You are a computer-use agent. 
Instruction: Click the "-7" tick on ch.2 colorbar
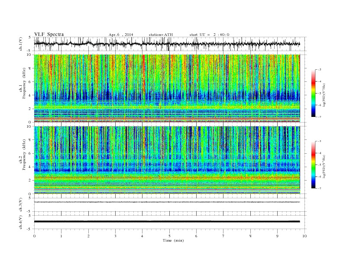(x=320, y=188)
